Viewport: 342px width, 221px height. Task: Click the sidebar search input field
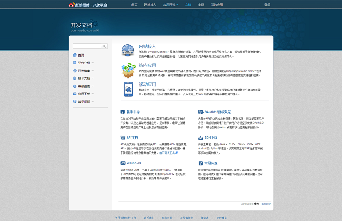point(87,46)
